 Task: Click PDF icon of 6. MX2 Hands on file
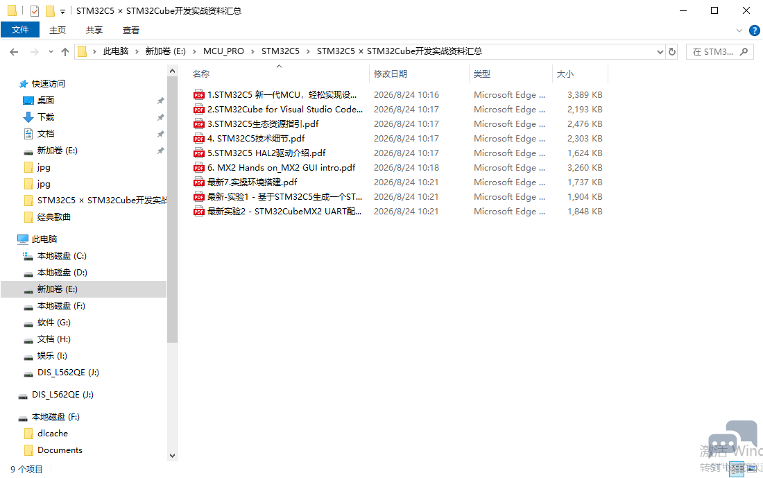(x=198, y=167)
